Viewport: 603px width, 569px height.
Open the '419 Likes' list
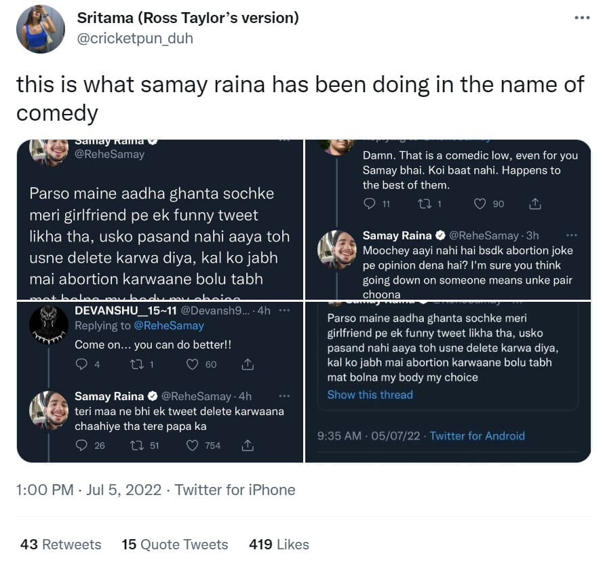click(279, 545)
